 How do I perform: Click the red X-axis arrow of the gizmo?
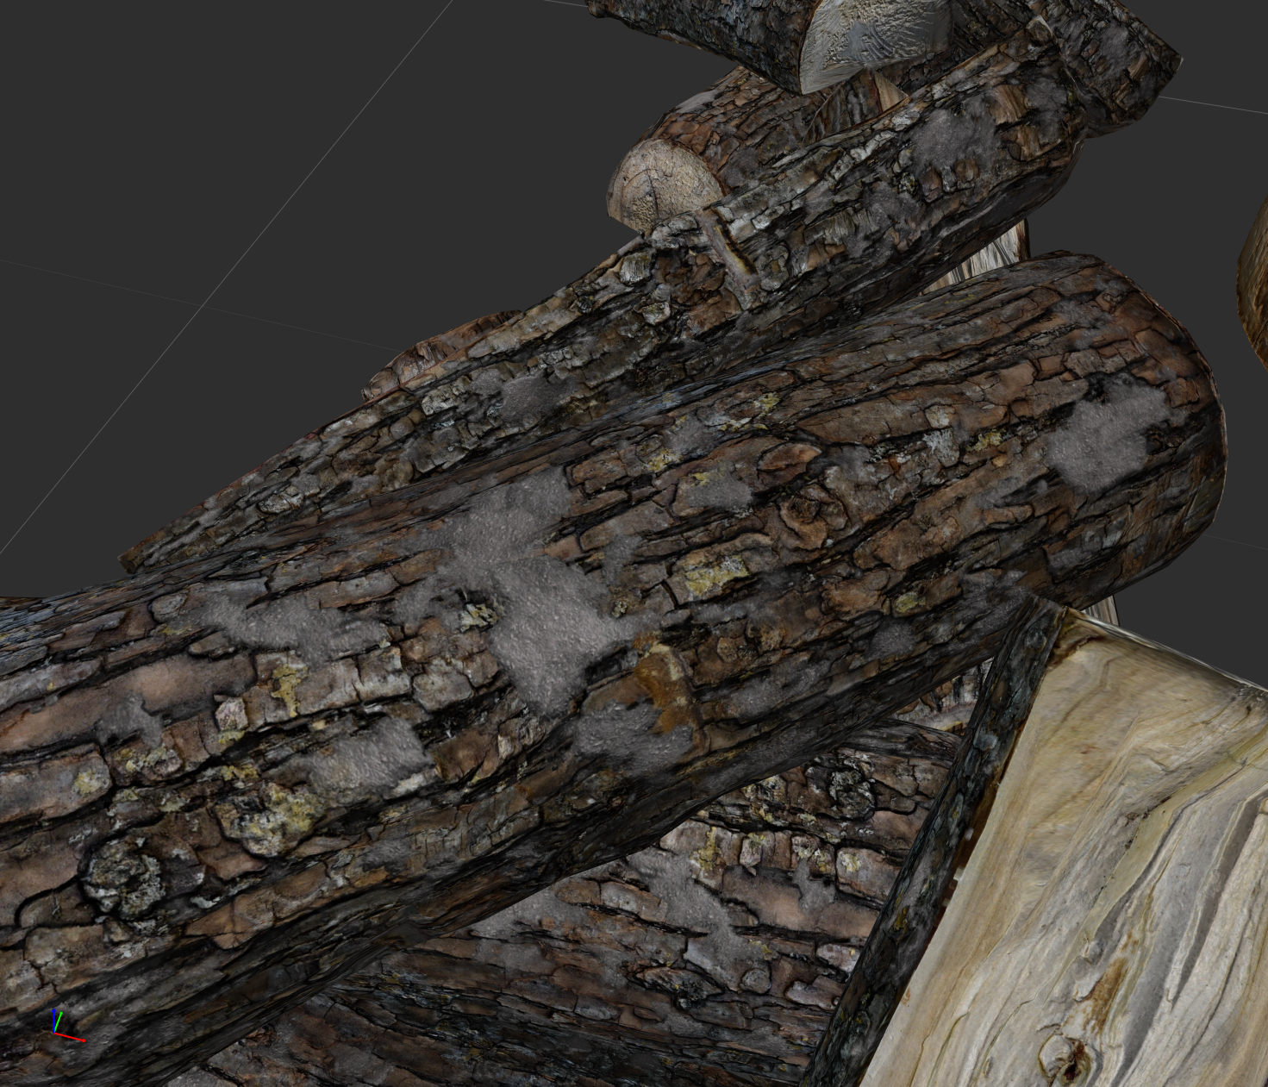click(x=76, y=1038)
